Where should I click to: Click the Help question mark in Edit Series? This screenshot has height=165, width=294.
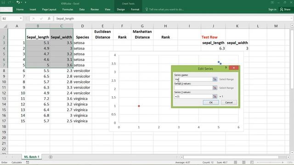[x=226, y=68]
